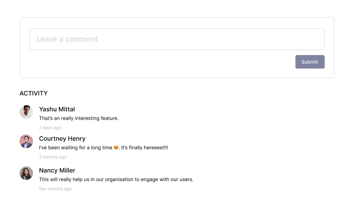Click the 'few months ago' timestamp
This screenshot has width=354, height=208.
55,189
